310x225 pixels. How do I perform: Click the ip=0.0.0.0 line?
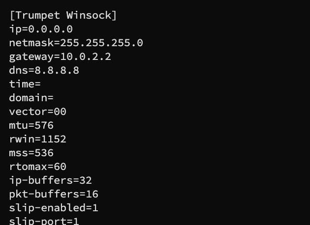click(x=41, y=29)
